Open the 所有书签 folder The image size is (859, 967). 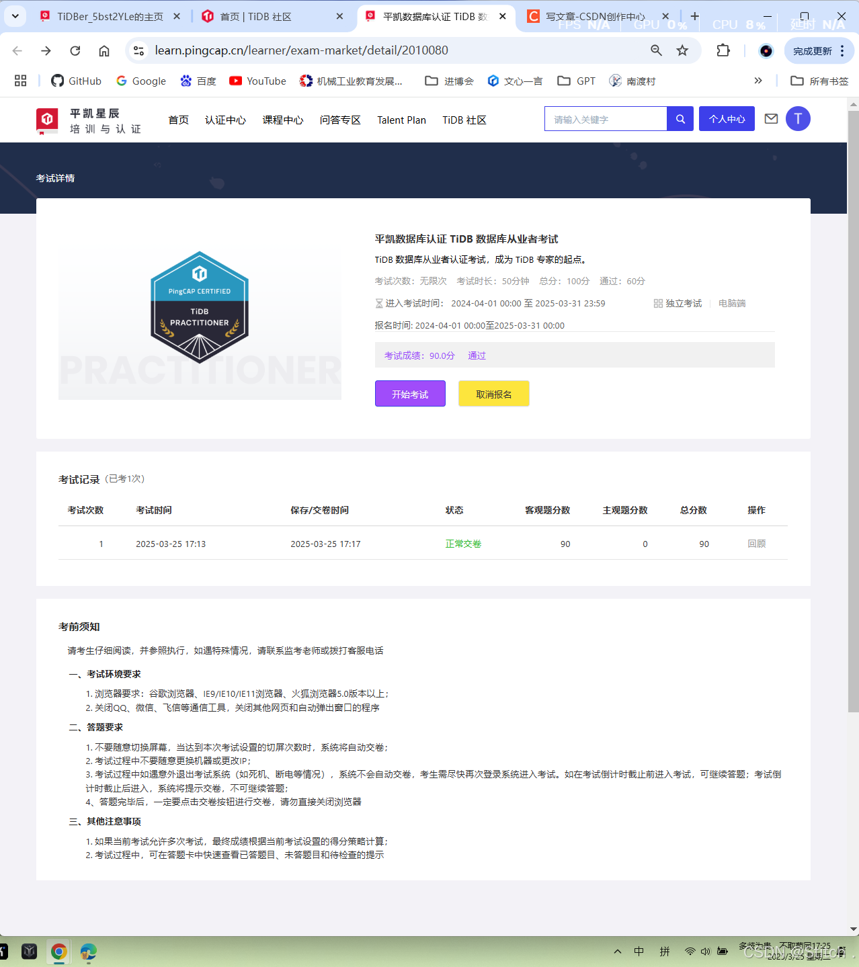(819, 81)
